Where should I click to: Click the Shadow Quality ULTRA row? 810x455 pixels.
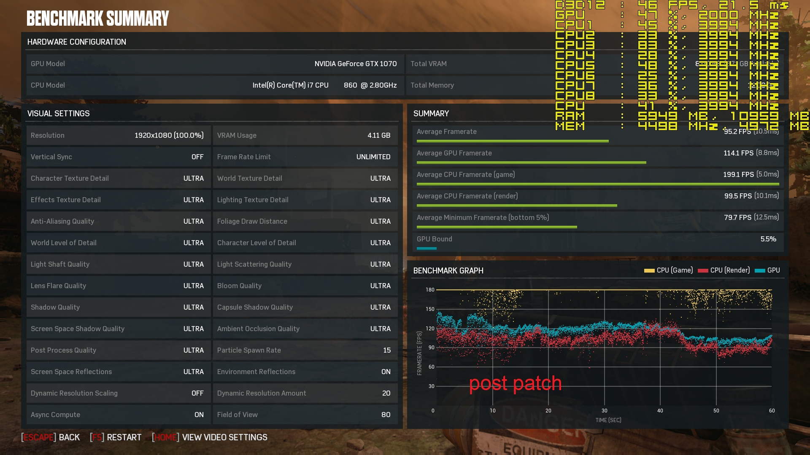point(118,307)
